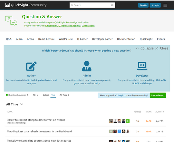Open QuickSight navigation item
Screen dimensions: 174x142
(146, 39)
